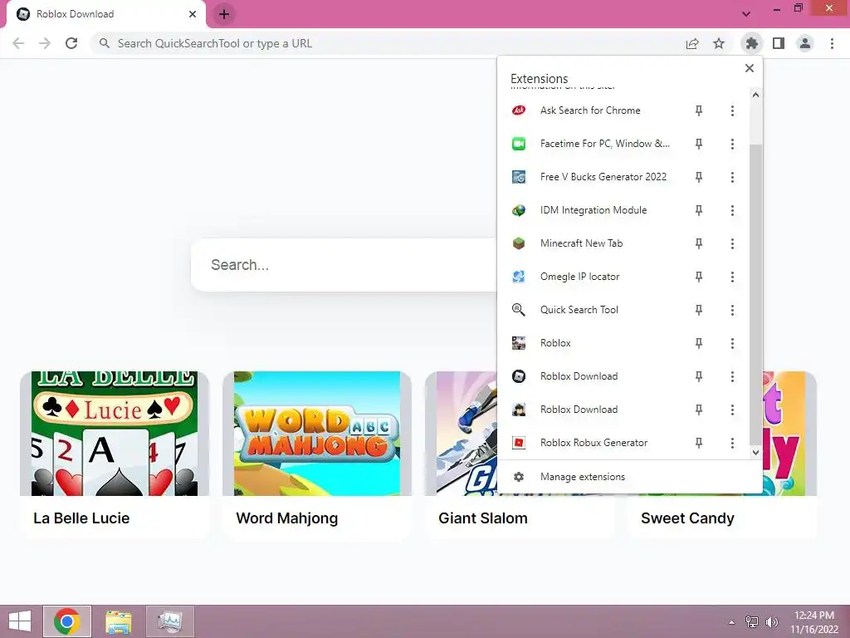Pin Roblox Robux Generator extension
Viewport: 850px width, 638px height.
pyautogui.click(x=699, y=443)
